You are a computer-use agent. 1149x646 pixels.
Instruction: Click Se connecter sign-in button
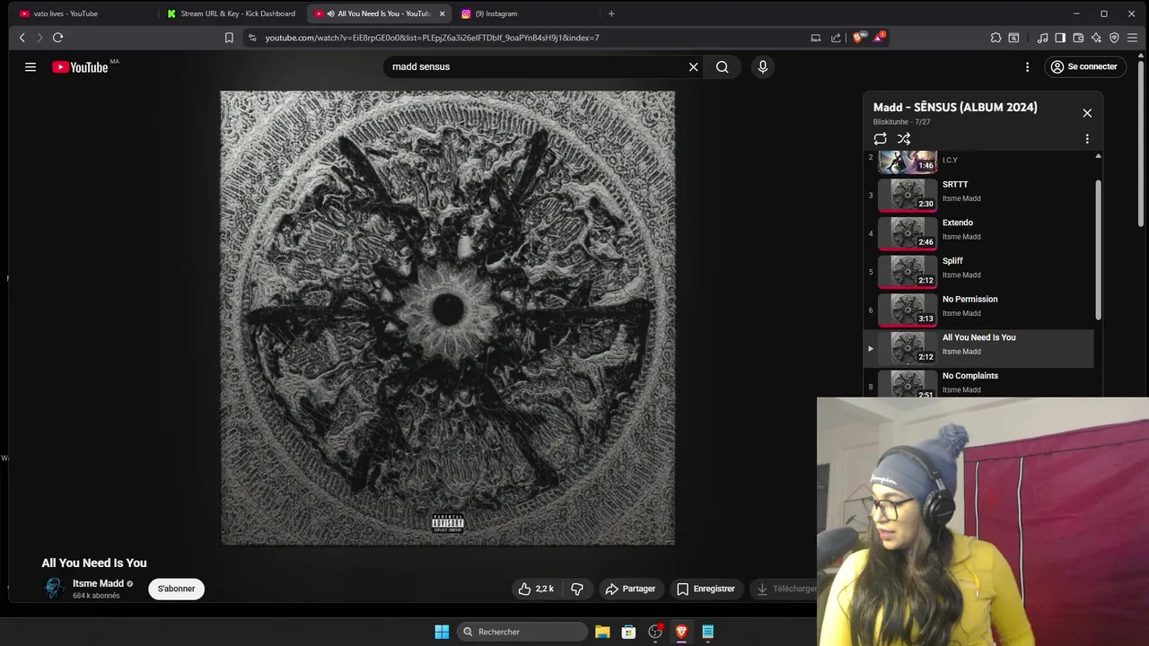pyautogui.click(x=1084, y=66)
